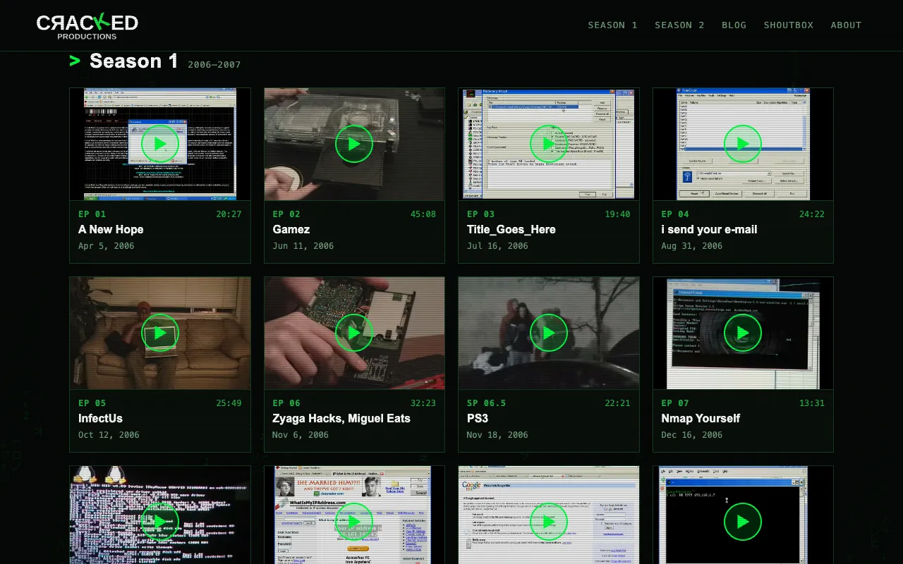The width and height of the screenshot is (903, 564).
Task: Open the Season 1 menu item
Action: 612,25
